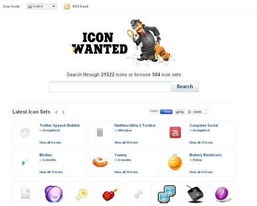Choose the purple question mark icon

pos(222,195)
